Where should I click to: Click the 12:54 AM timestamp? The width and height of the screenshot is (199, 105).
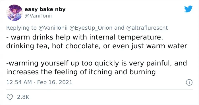[x=19, y=82]
